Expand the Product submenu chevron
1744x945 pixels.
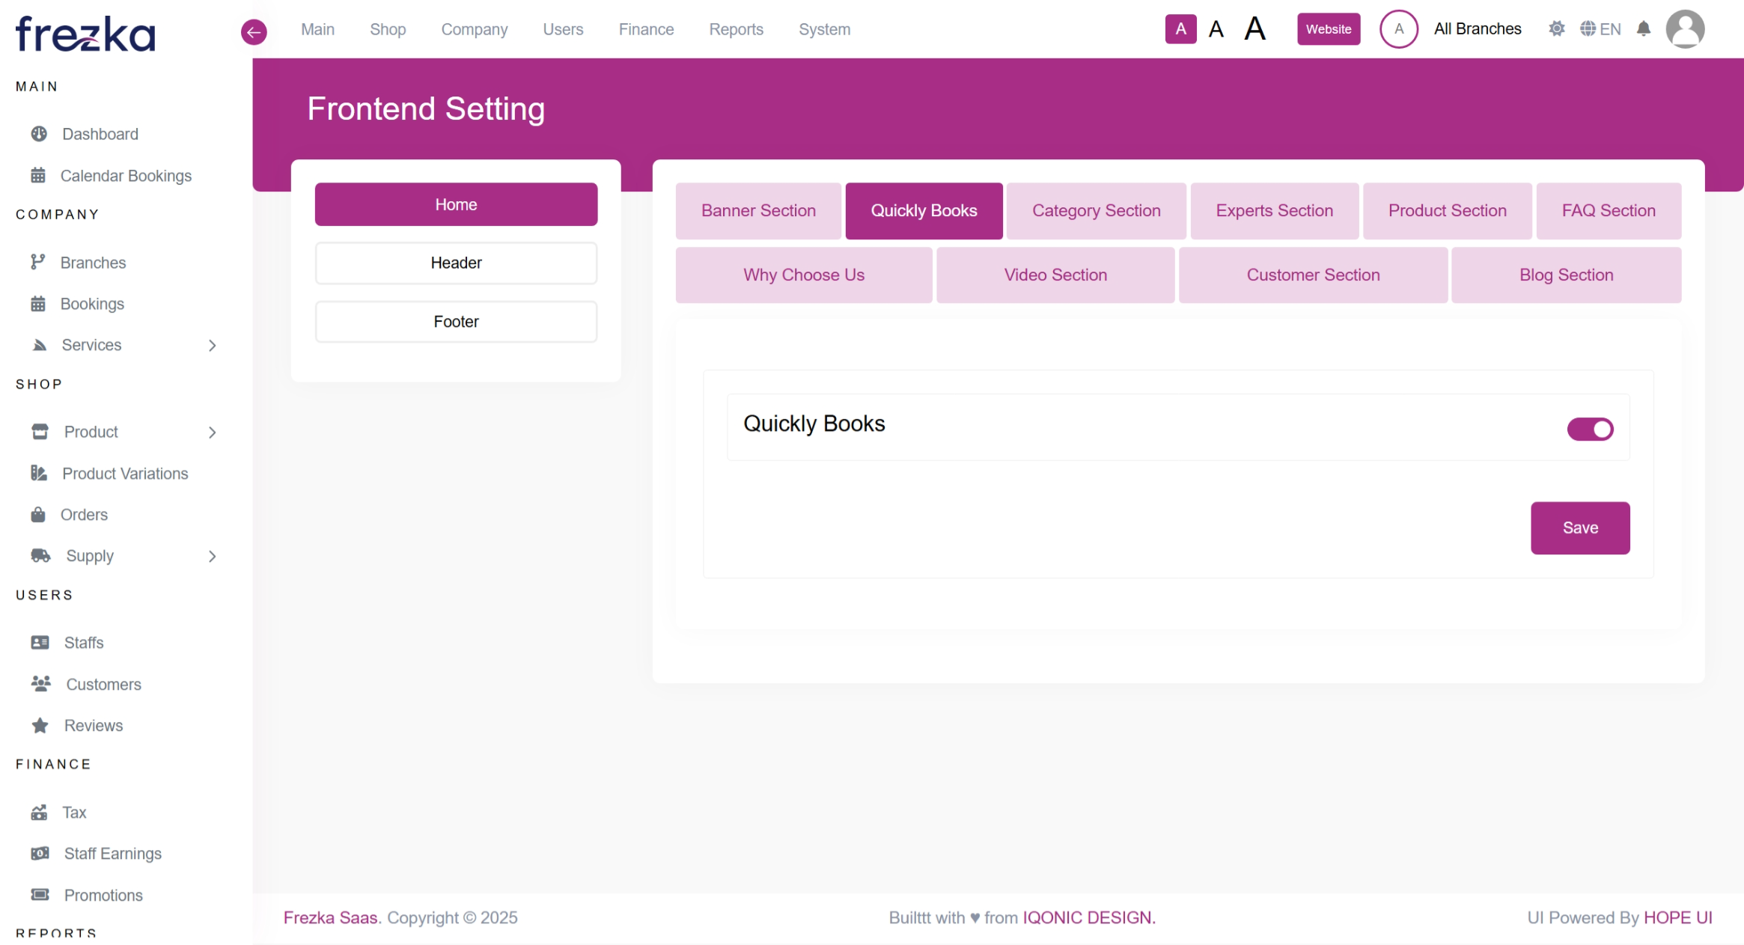pyautogui.click(x=213, y=432)
